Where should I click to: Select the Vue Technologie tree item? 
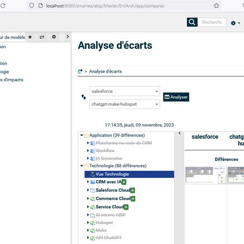[x=130, y=174]
